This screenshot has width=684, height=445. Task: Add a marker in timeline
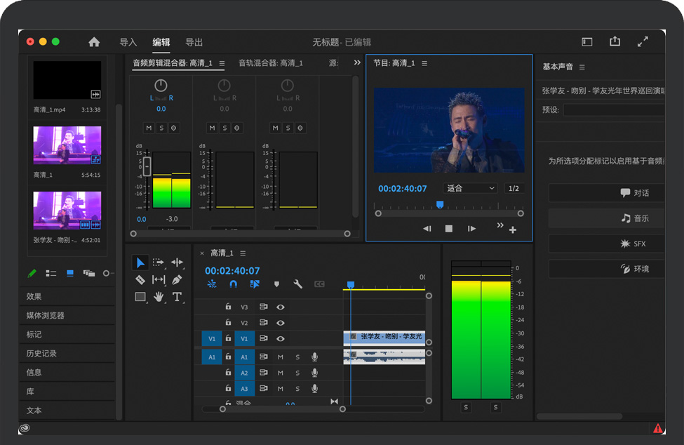276,284
